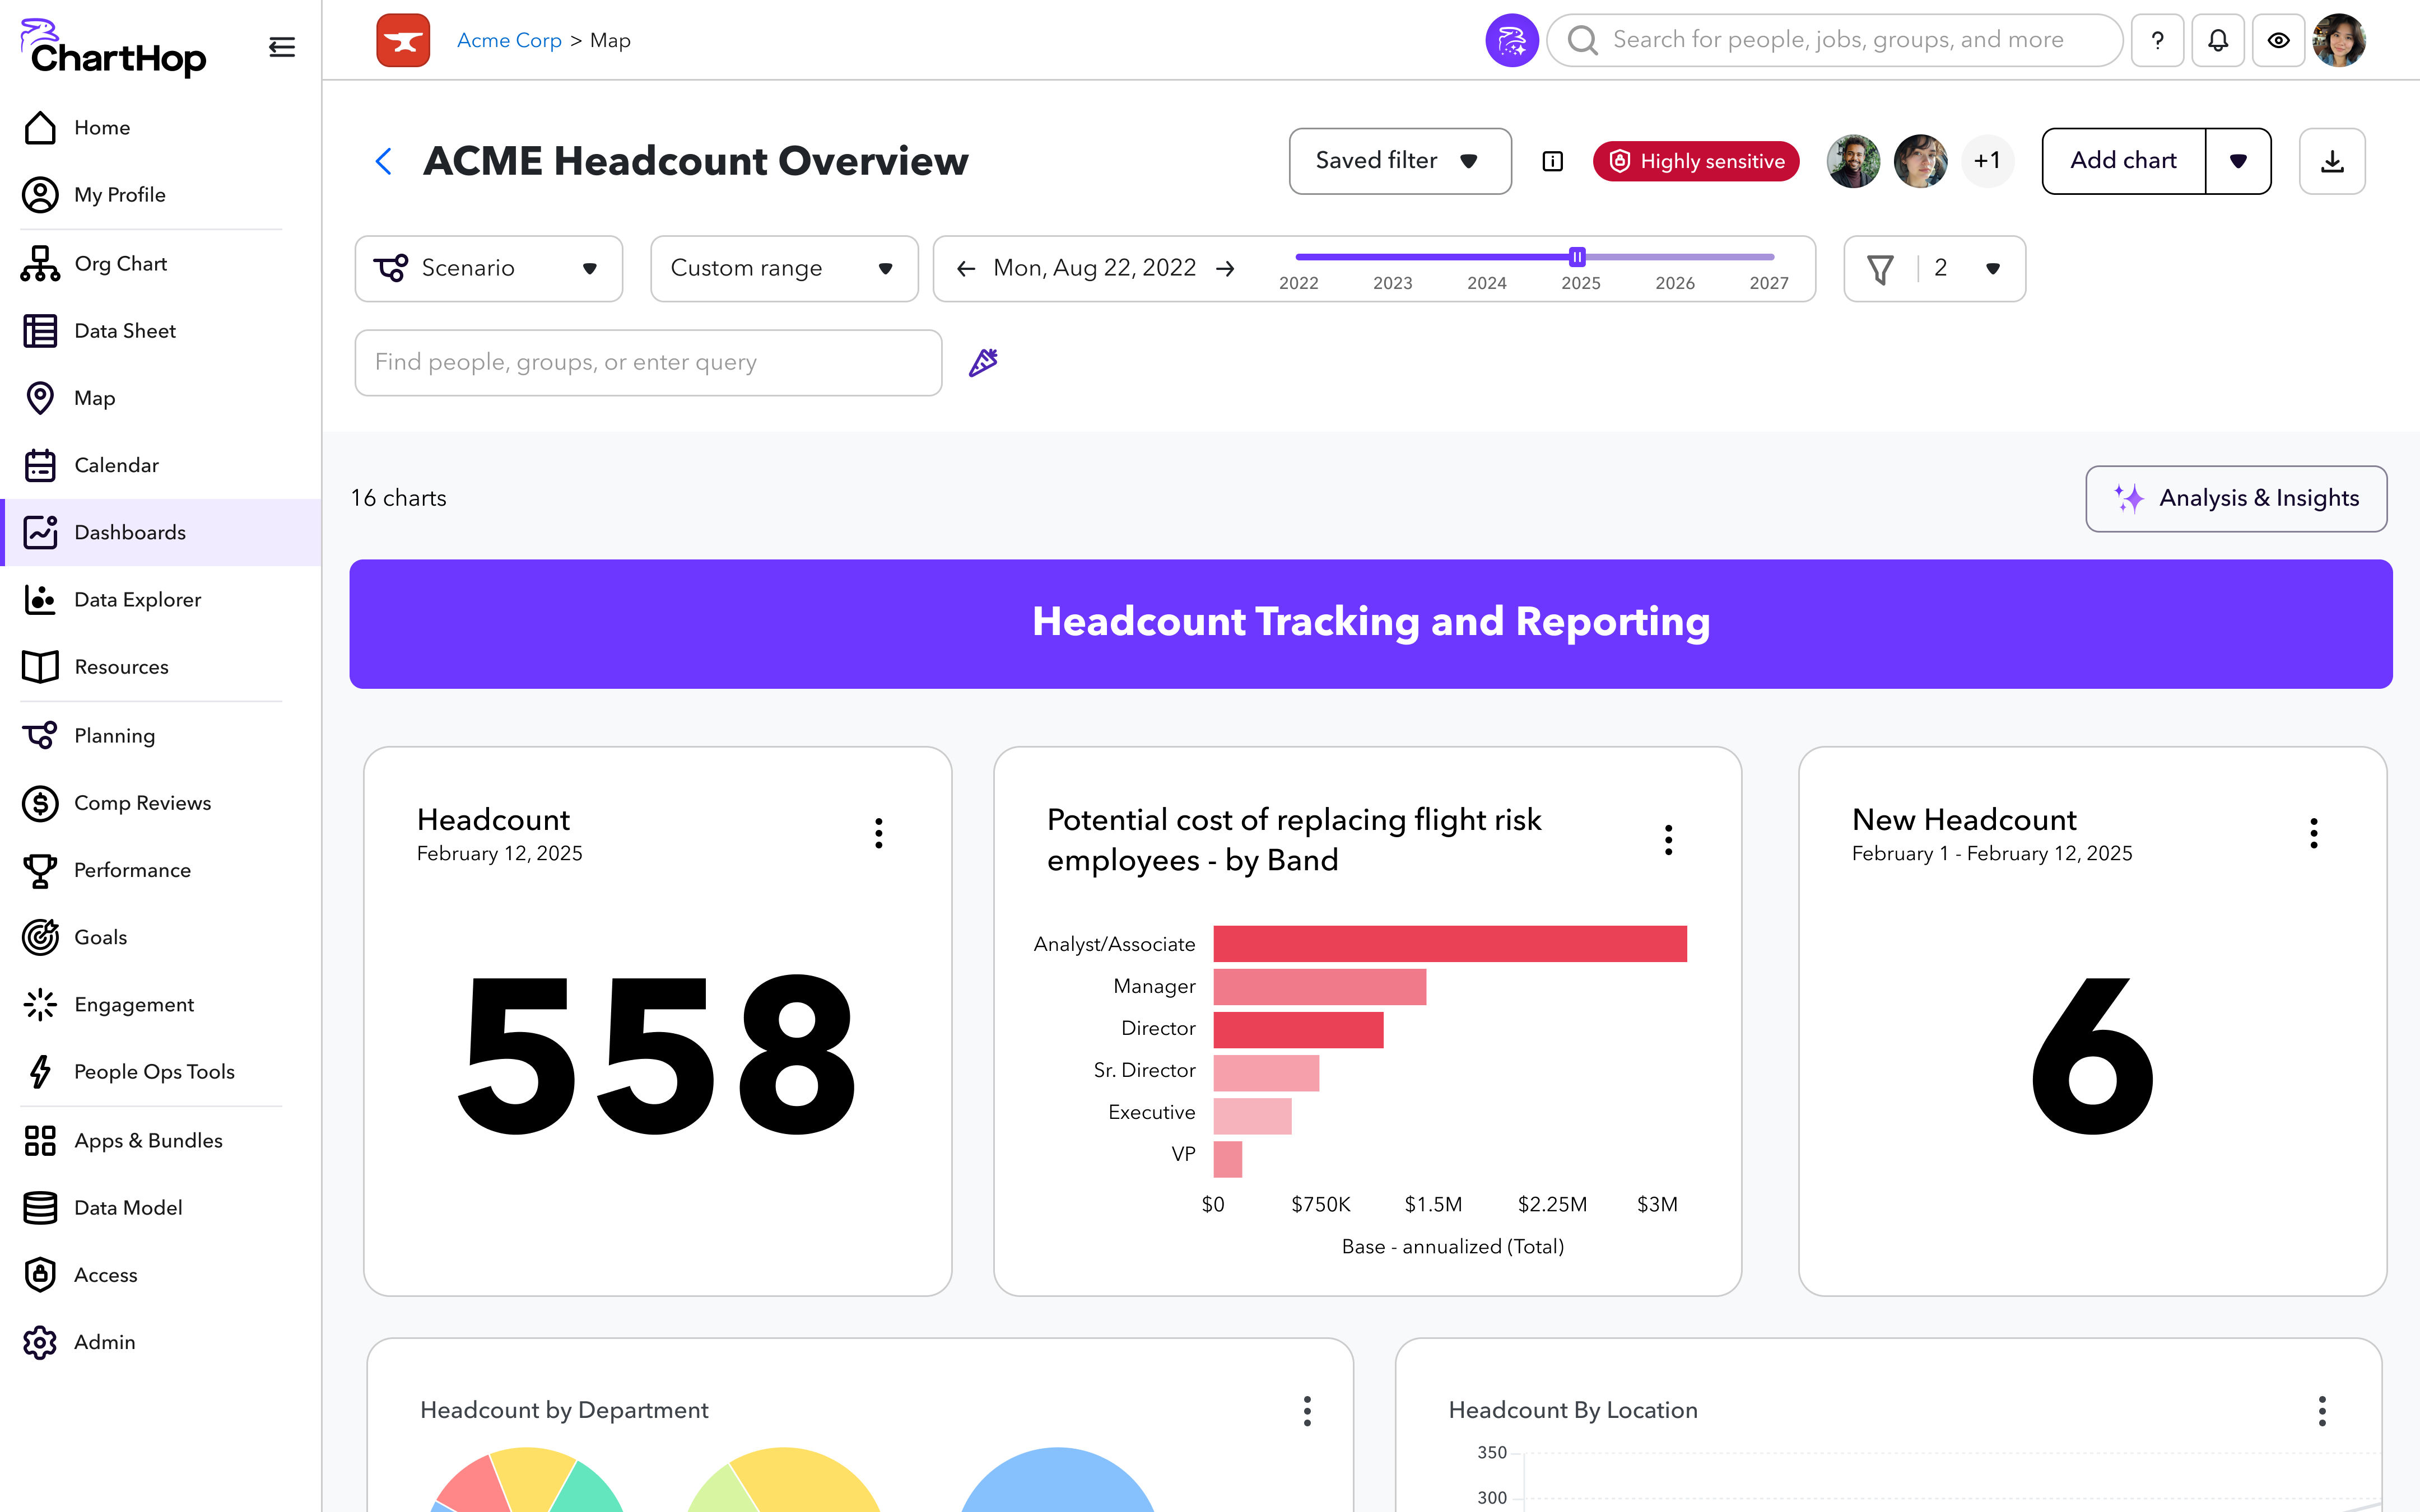The width and height of the screenshot is (2420, 1512).
Task: Click the help question mark icon
Action: pos(2157,40)
